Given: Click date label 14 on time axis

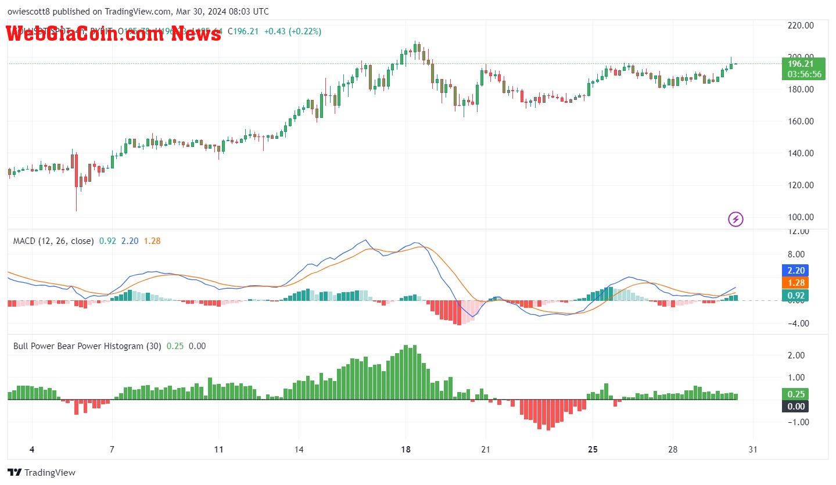Looking at the screenshot, I should pos(299,450).
